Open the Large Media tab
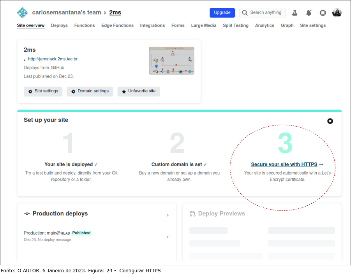The image size is (351, 277). point(203,26)
